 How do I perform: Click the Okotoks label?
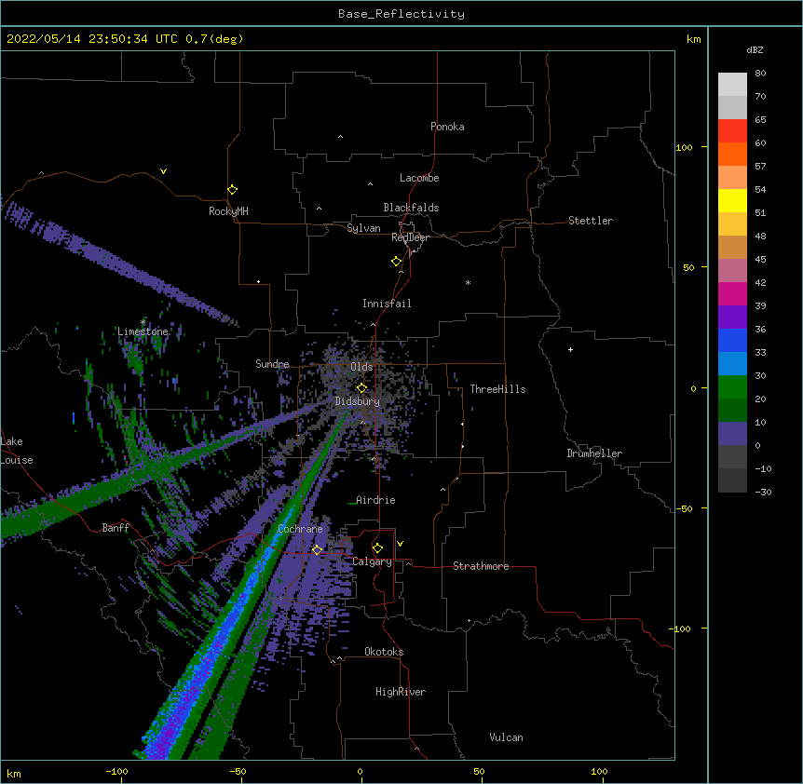point(384,652)
